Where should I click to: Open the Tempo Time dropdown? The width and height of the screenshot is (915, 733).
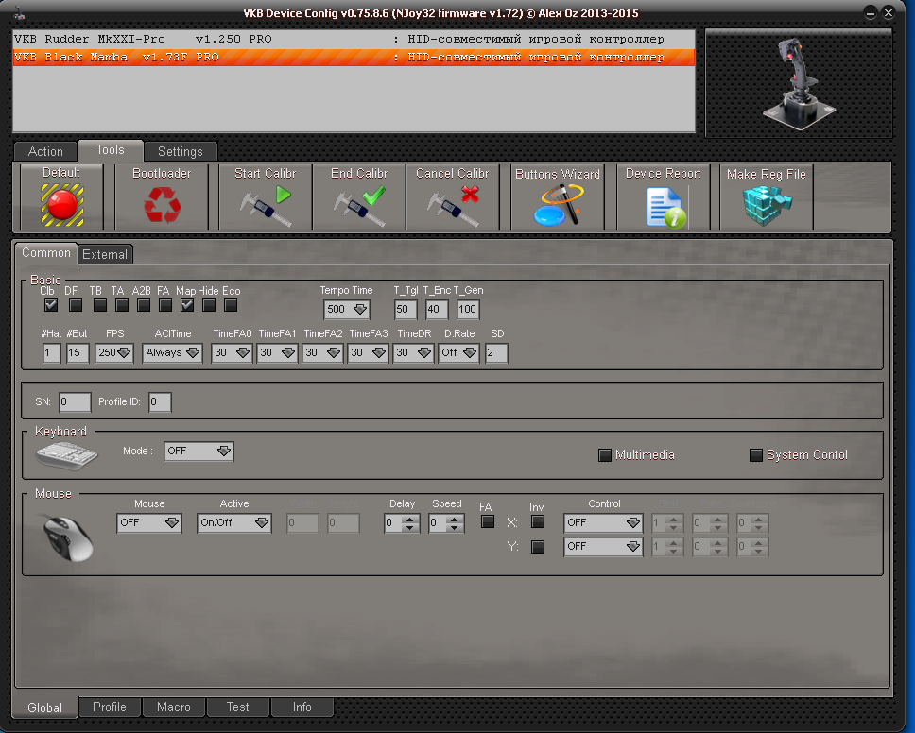tap(347, 309)
